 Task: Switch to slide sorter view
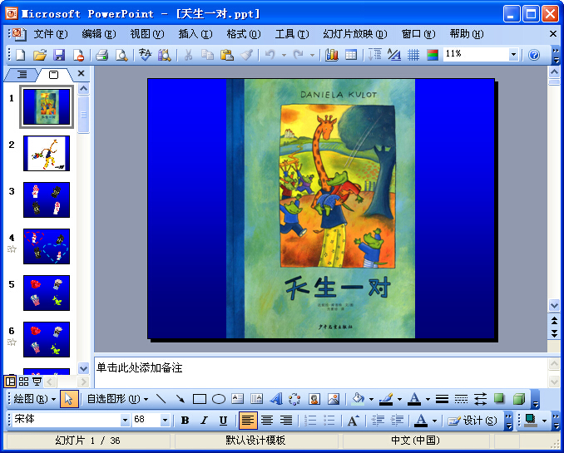click(23, 382)
